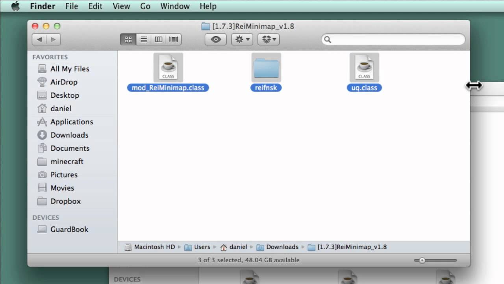Open the View menu
The height and width of the screenshot is (284, 504).
[x=121, y=6]
